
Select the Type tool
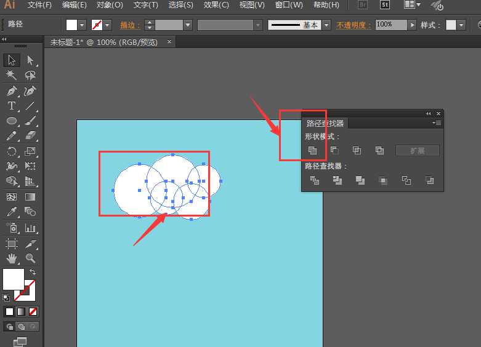(x=12, y=106)
